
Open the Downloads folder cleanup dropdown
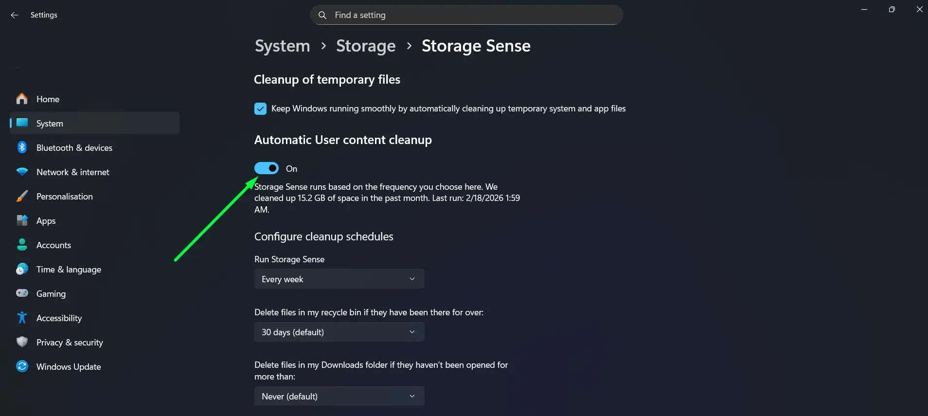[x=339, y=396]
